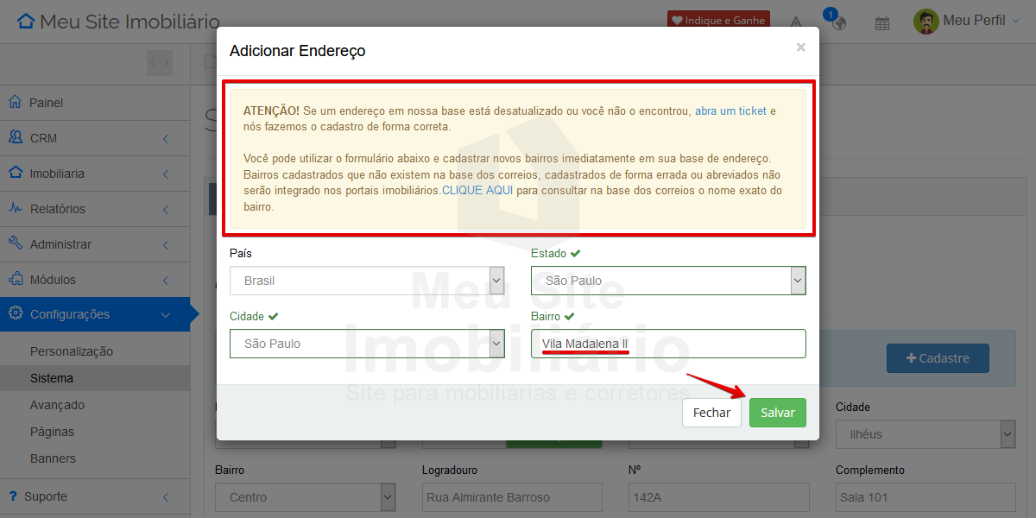Screen dimensions: 1036x518
Task: Open the Cidade dropdown in dialog
Action: [x=367, y=344]
